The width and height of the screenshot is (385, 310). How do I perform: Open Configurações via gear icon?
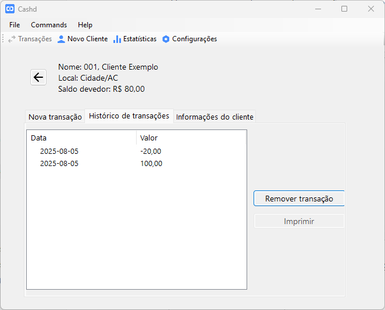(166, 39)
